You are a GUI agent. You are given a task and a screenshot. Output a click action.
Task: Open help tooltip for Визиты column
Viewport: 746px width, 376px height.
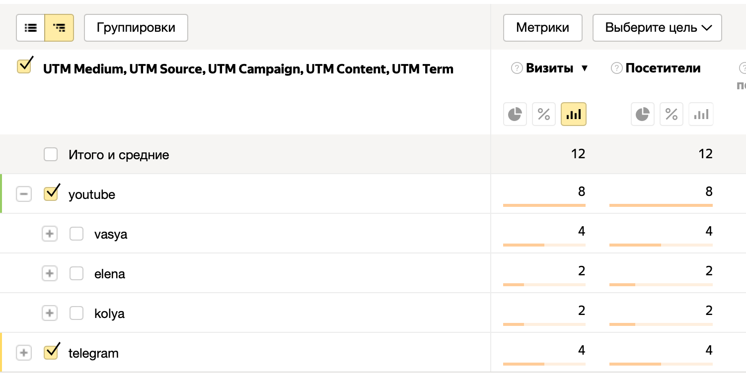pyautogui.click(x=516, y=67)
